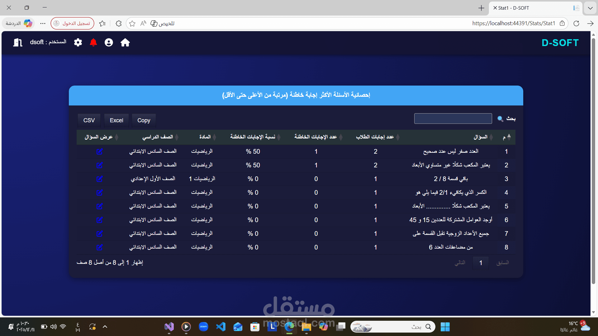This screenshot has width=598, height=336.
Task: Export table using CSV button
Action: 89,120
